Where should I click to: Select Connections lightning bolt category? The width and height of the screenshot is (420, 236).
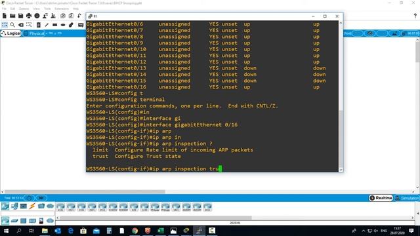[32, 206]
